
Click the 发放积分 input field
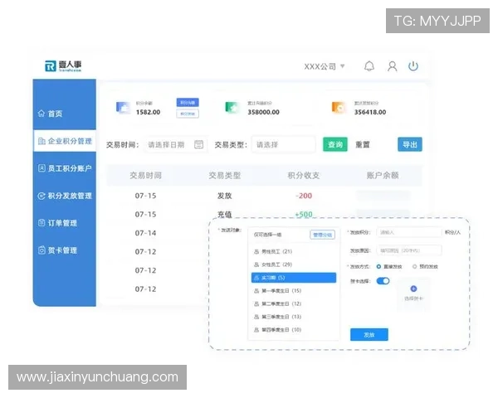pos(409,232)
